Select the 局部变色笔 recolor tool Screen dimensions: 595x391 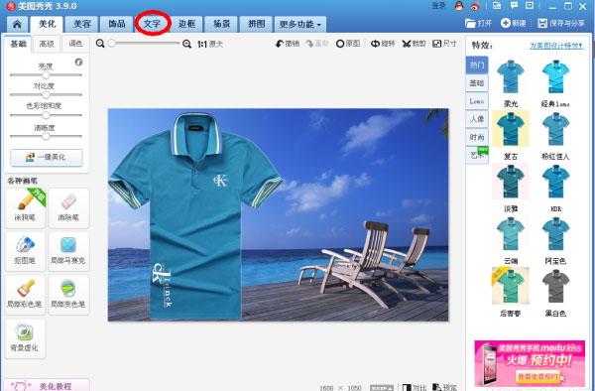click(x=68, y=295)
